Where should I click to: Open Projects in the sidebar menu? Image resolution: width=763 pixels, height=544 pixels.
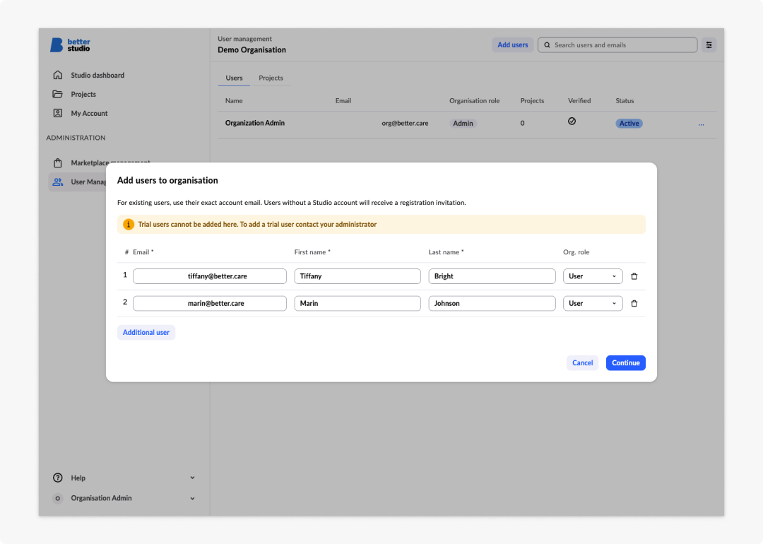(x=83, y=94)
